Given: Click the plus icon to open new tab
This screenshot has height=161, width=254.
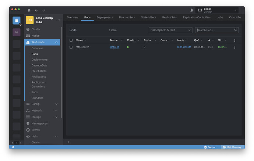Looking at the screenshot, I should tap(68, 142).
